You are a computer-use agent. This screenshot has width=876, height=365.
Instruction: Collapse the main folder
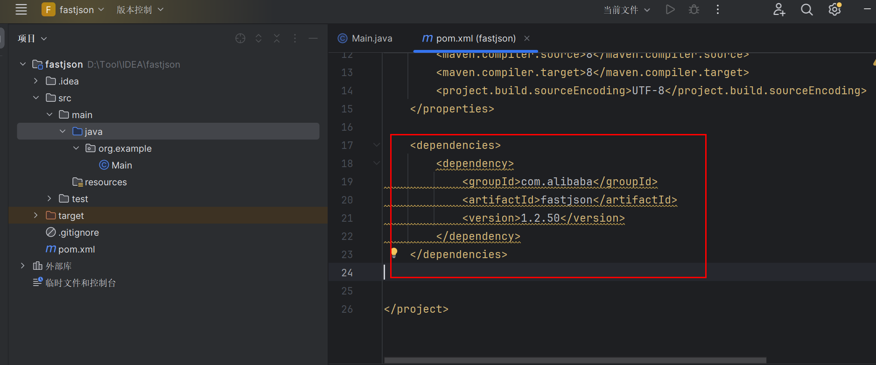(x=49, y=114)
